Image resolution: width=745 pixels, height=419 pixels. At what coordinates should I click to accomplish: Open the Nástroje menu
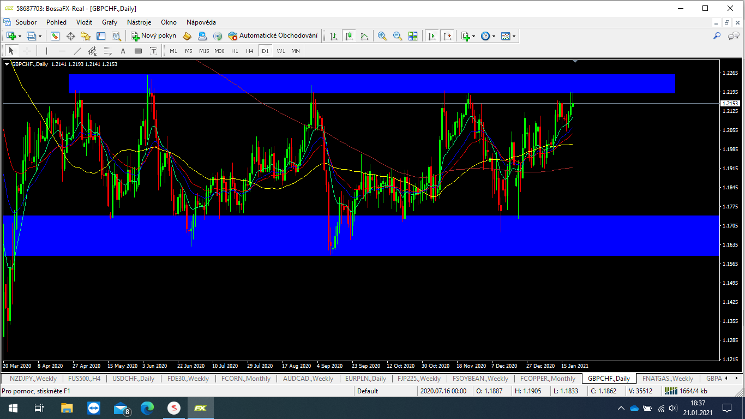(x=139, y=22)
